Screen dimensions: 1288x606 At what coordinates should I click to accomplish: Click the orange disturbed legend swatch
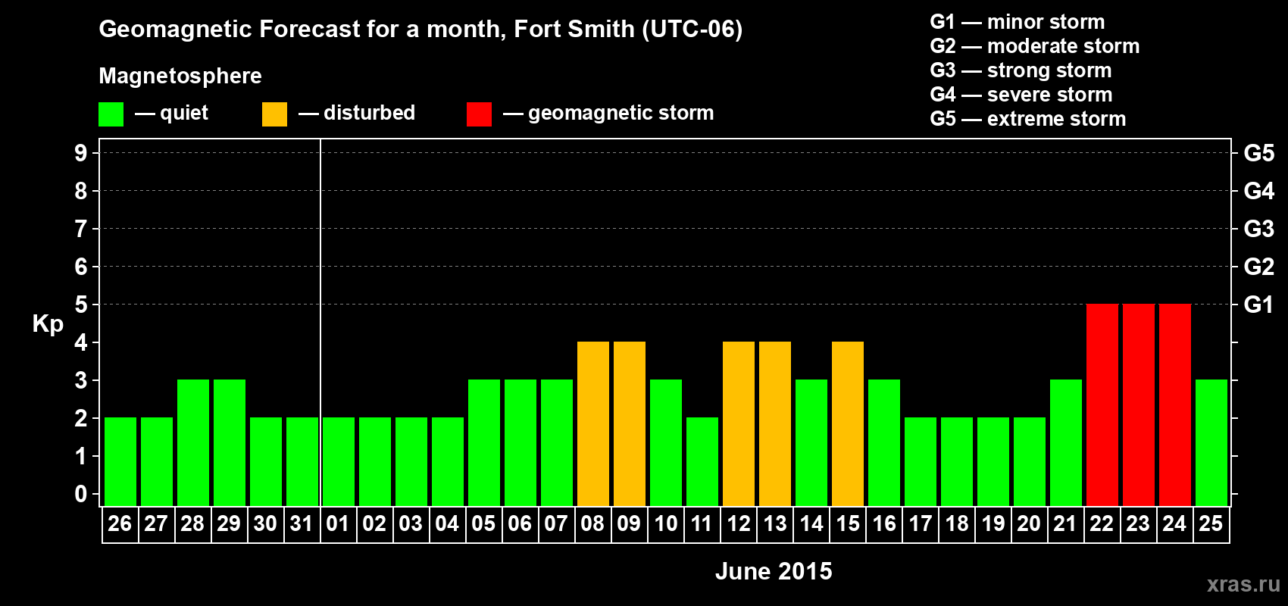pos(274,114)
